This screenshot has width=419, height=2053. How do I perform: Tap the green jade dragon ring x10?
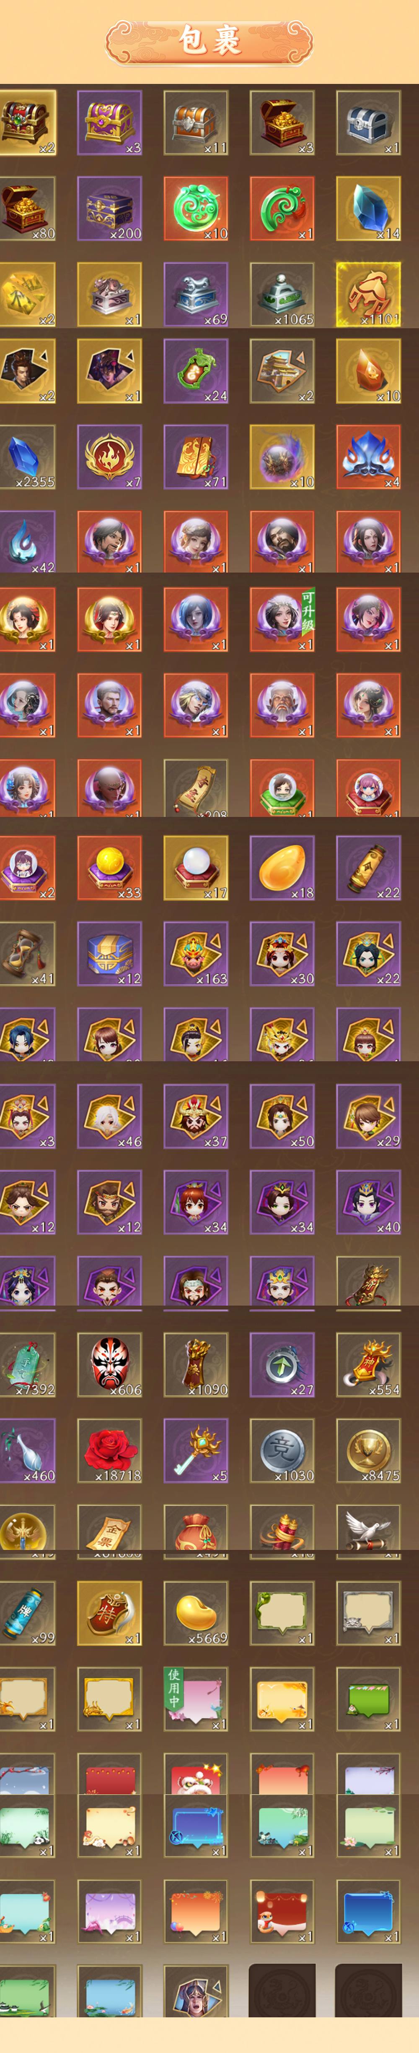[196, 208]
